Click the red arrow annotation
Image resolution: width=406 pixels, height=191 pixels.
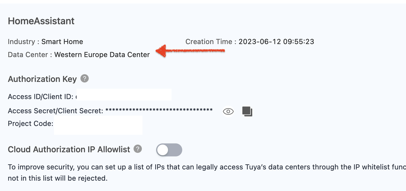(x=191, y=51)
